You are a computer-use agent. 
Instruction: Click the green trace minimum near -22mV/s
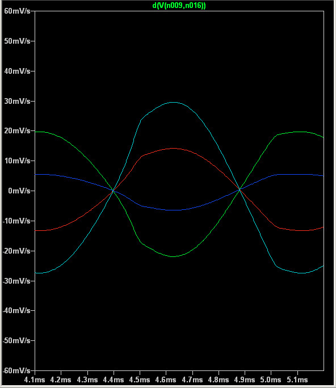[173, 256]
